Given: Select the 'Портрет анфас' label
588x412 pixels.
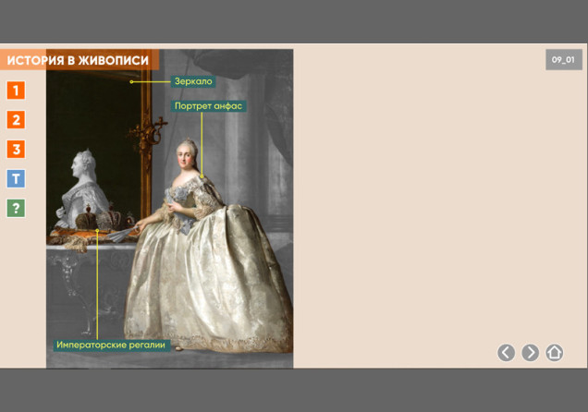Looking at the screenshot, I should 208,106.
